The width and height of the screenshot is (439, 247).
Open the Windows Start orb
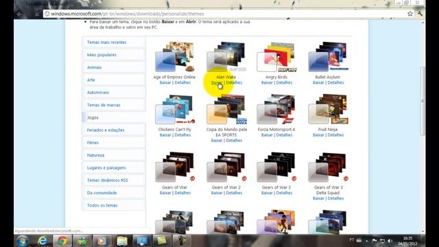[23, 241]
